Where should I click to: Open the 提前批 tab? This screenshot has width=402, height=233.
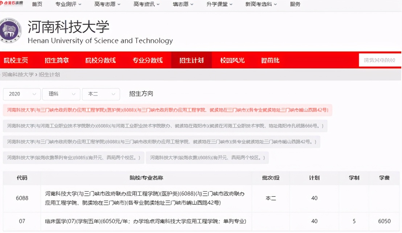(269, 60)
